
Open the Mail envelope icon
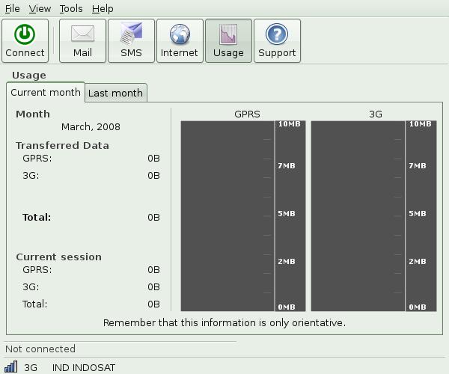82,34
